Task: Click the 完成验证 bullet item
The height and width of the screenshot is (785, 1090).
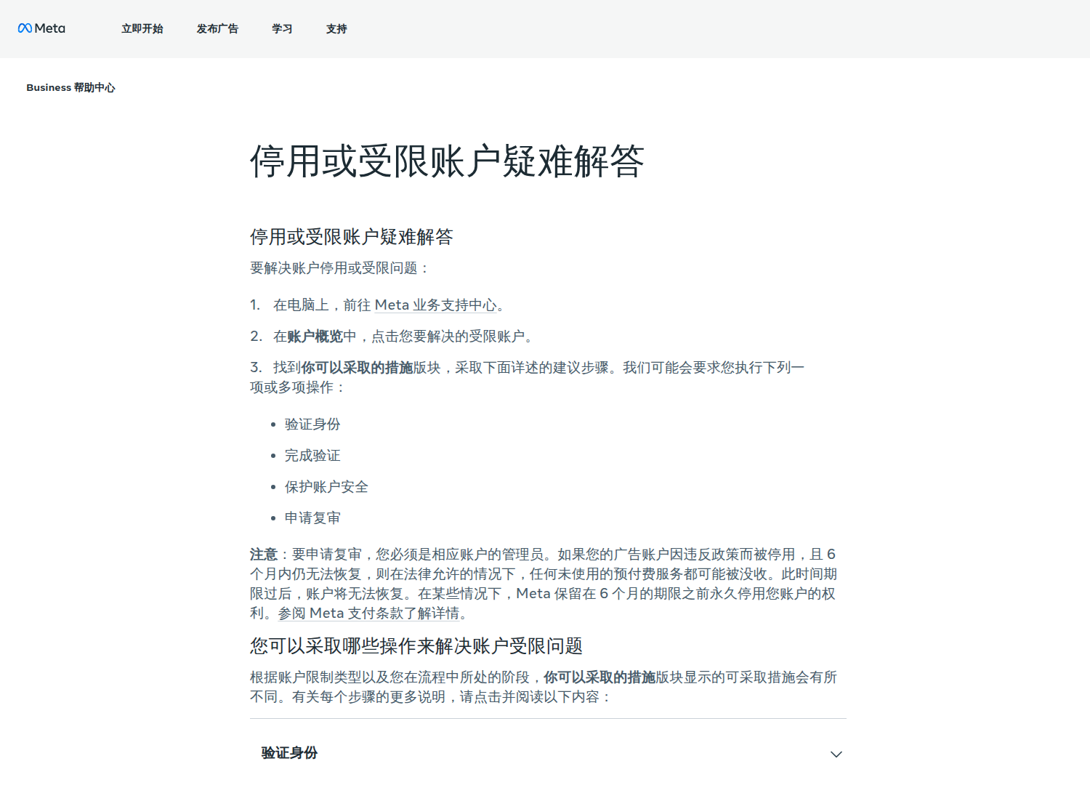Action: (x=312, y=456)
